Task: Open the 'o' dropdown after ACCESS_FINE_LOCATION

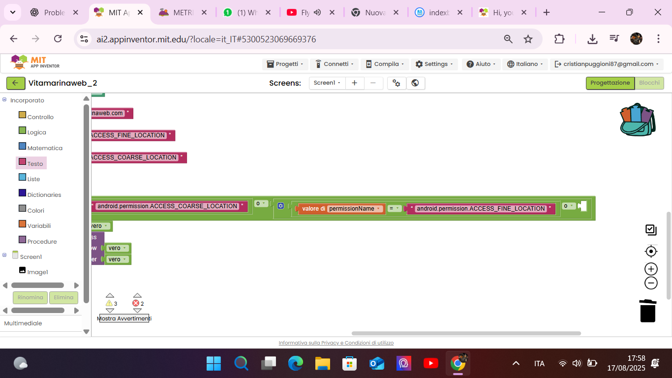Action: click(568, 206)
